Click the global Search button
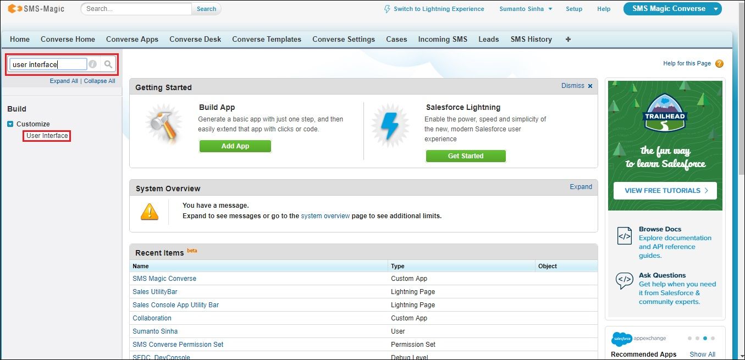 206,9
